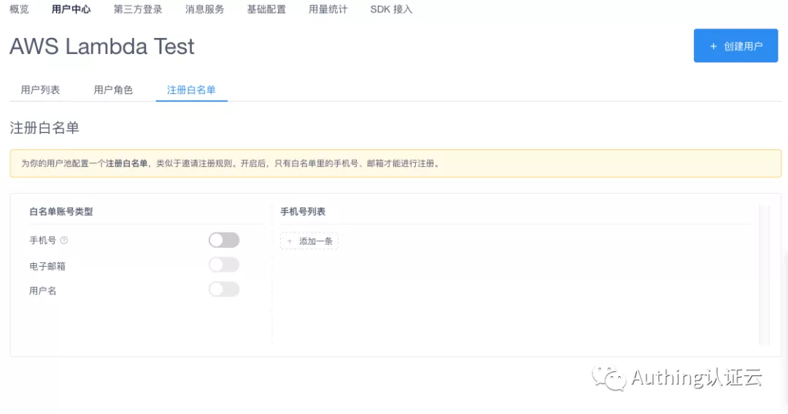Click the 添加一条 button
This screenshot has width=788, height=414.
click(x=309, y=241)
